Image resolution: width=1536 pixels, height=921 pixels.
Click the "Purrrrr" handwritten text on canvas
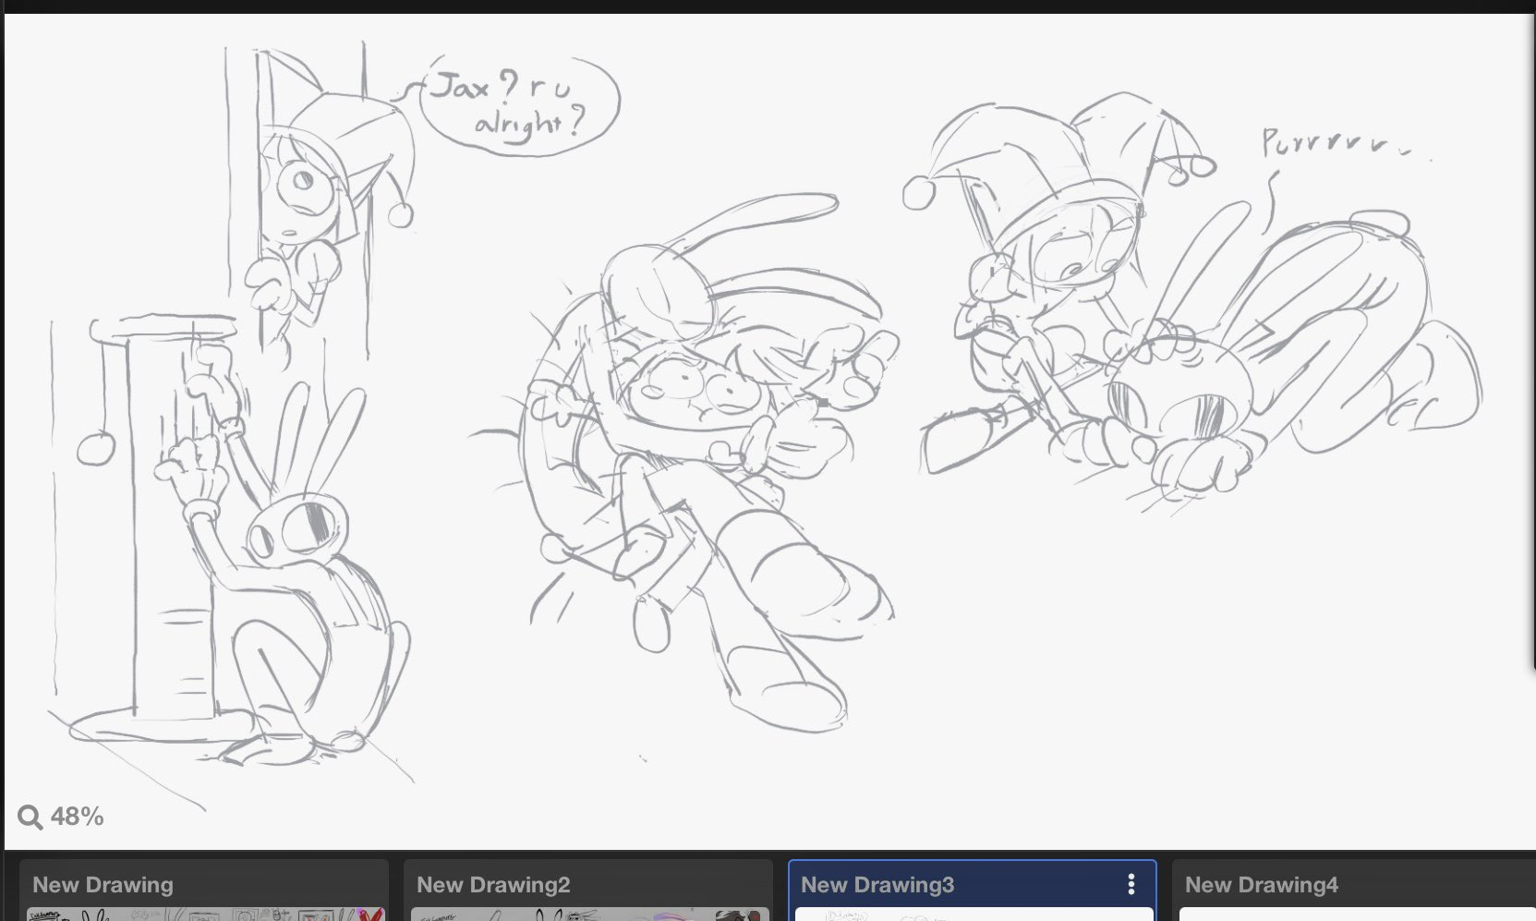tap(1333, 145)
